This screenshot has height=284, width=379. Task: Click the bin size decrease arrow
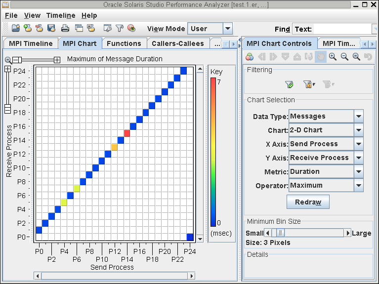(x=267, y=233)
